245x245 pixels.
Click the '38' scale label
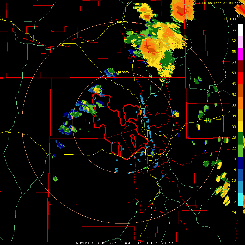tap(234, 105)
